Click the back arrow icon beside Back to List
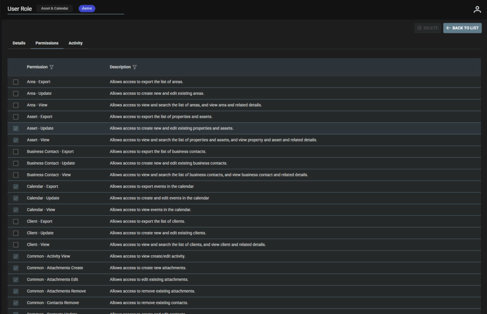This screenshot has width=487, height=314. [448, 28]
